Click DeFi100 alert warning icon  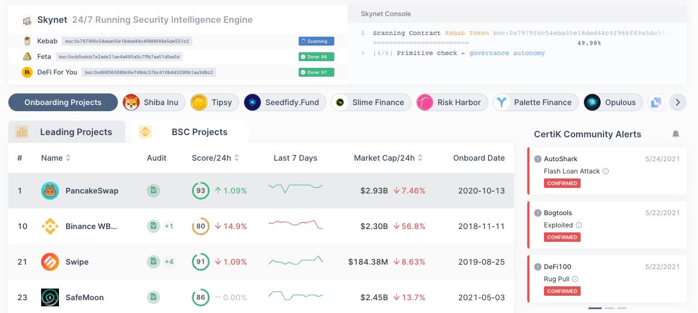538,267
